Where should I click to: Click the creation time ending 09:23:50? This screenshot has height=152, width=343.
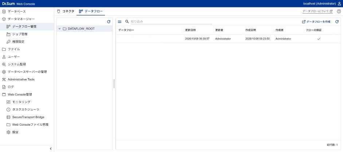click(257, 39)
